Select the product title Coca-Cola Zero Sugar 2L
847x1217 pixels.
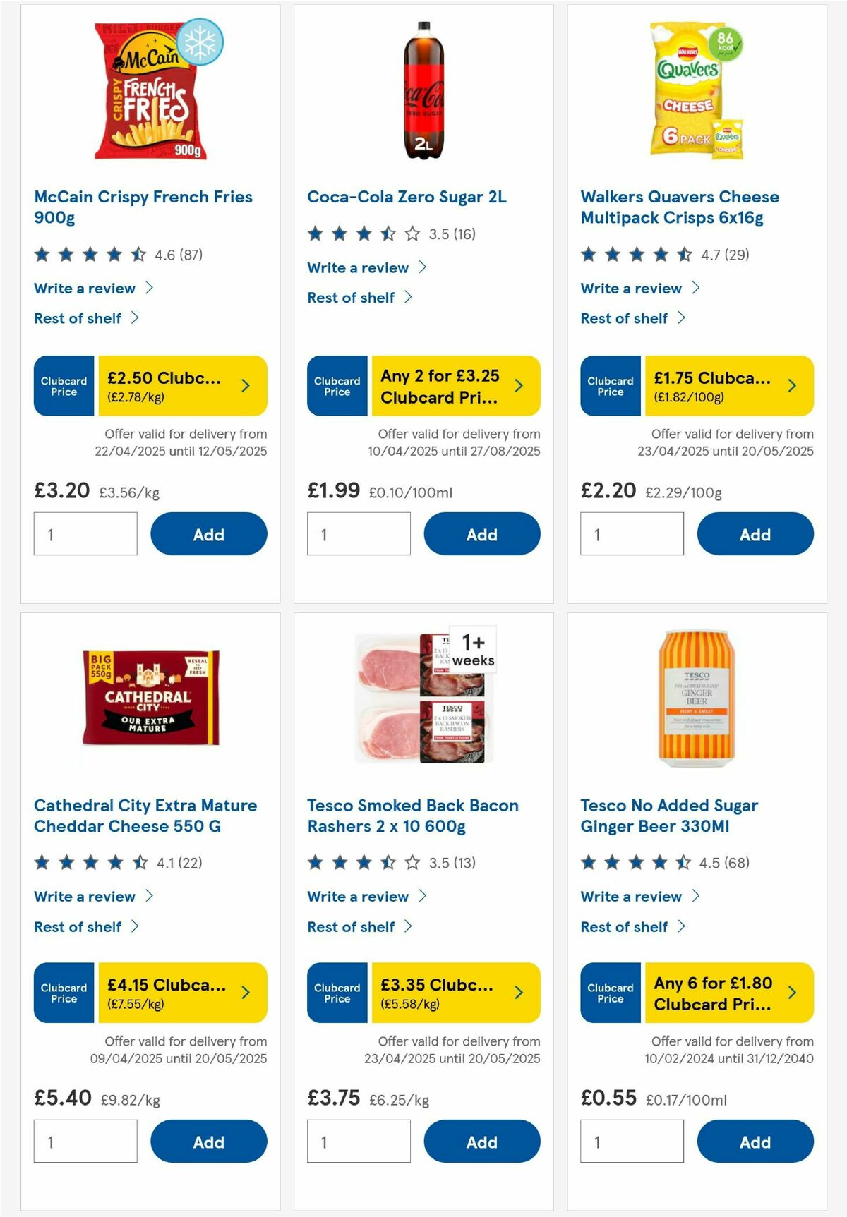point(408,197)
